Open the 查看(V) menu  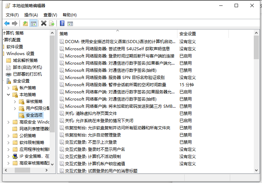50,15
